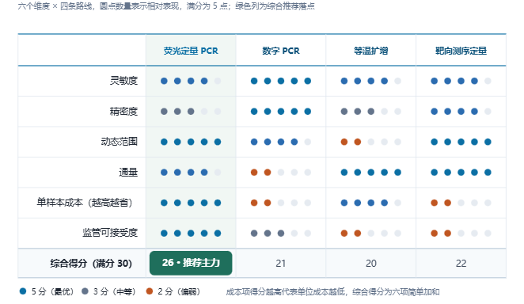Click the orange legend dot for 2 分

[x=150, y=291]
